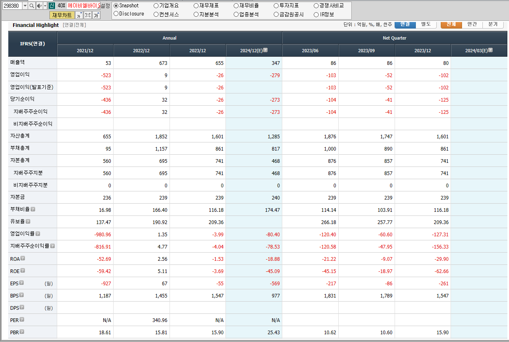Click the fit-to-screen frame icon

(x=88, y=15)
